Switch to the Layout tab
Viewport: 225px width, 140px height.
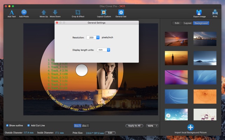pyautogui.click(x=188, y=23)
